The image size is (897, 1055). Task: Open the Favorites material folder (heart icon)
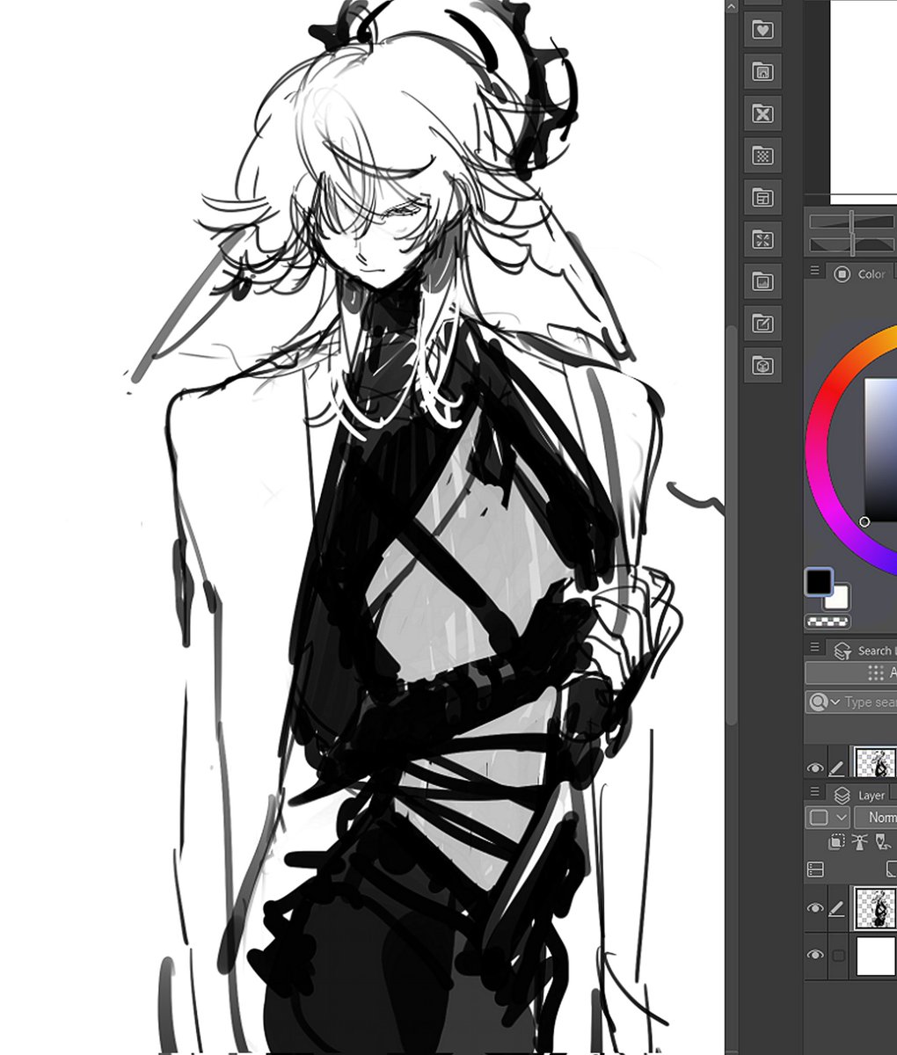point(762,30)
